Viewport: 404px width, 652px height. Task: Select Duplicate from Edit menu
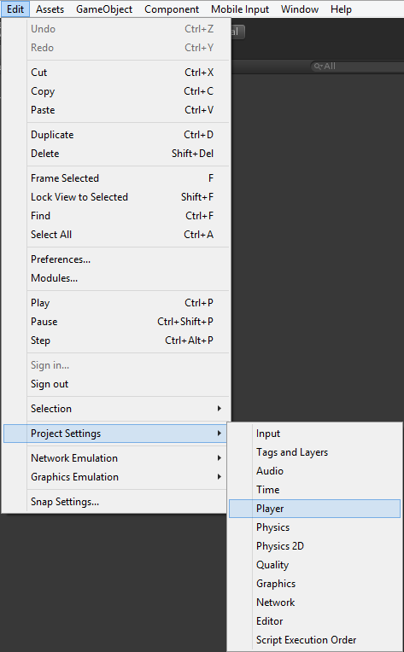(115, 135)
